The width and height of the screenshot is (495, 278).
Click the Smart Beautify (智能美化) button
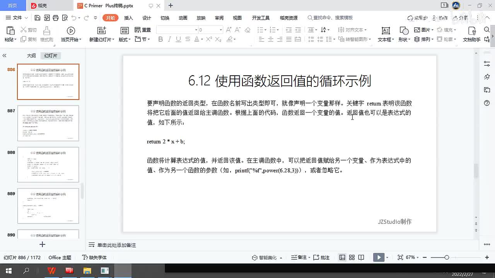267,258
